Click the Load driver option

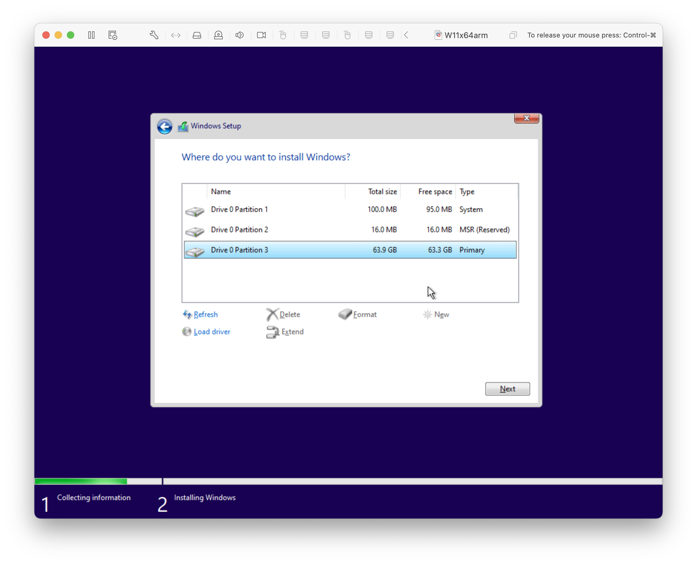212,331
